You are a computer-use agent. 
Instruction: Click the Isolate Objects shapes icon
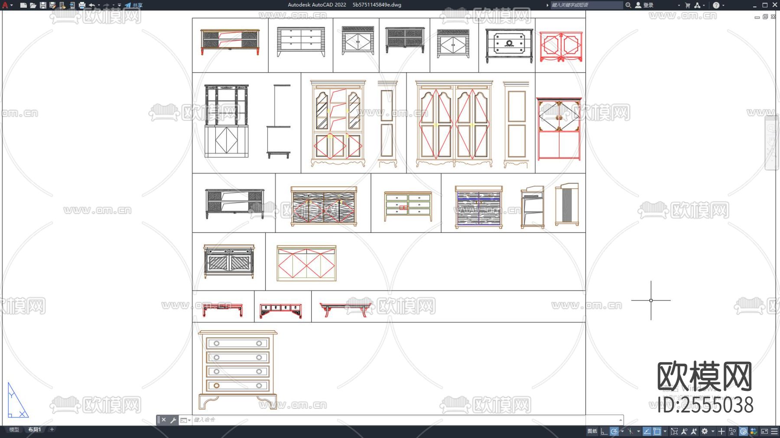[x=732, y=431]
